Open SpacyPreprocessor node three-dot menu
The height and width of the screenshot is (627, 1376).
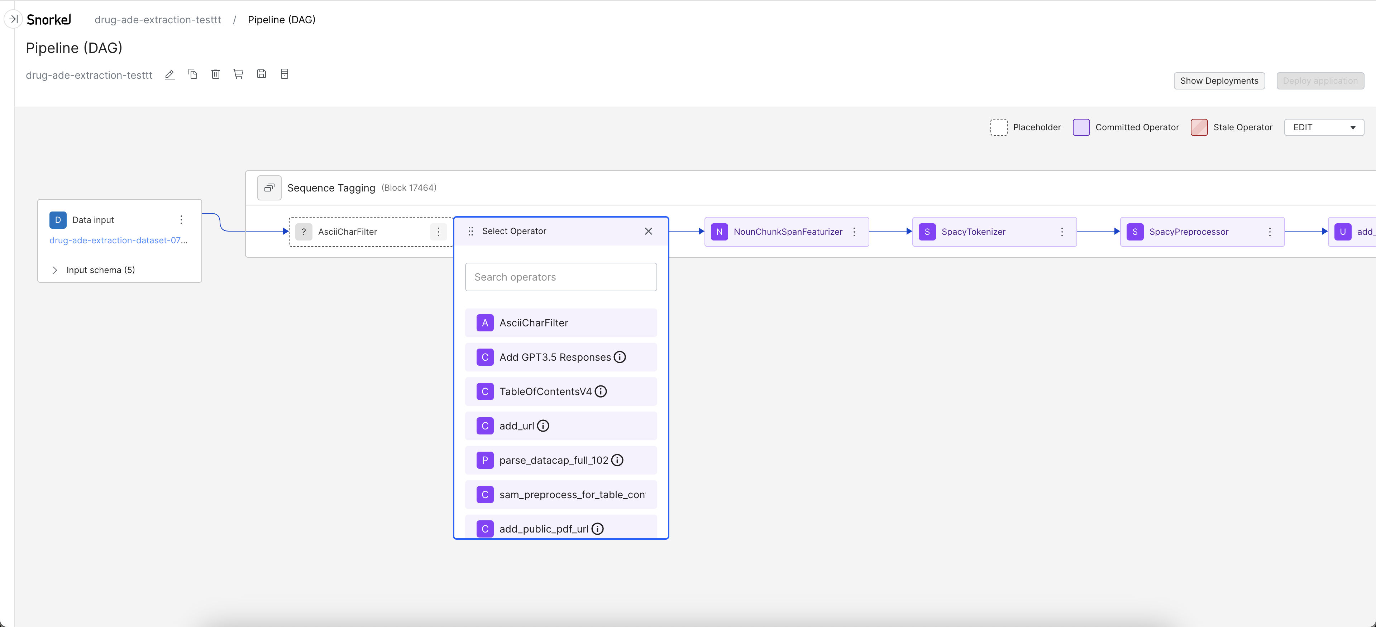click(1270, 232)
